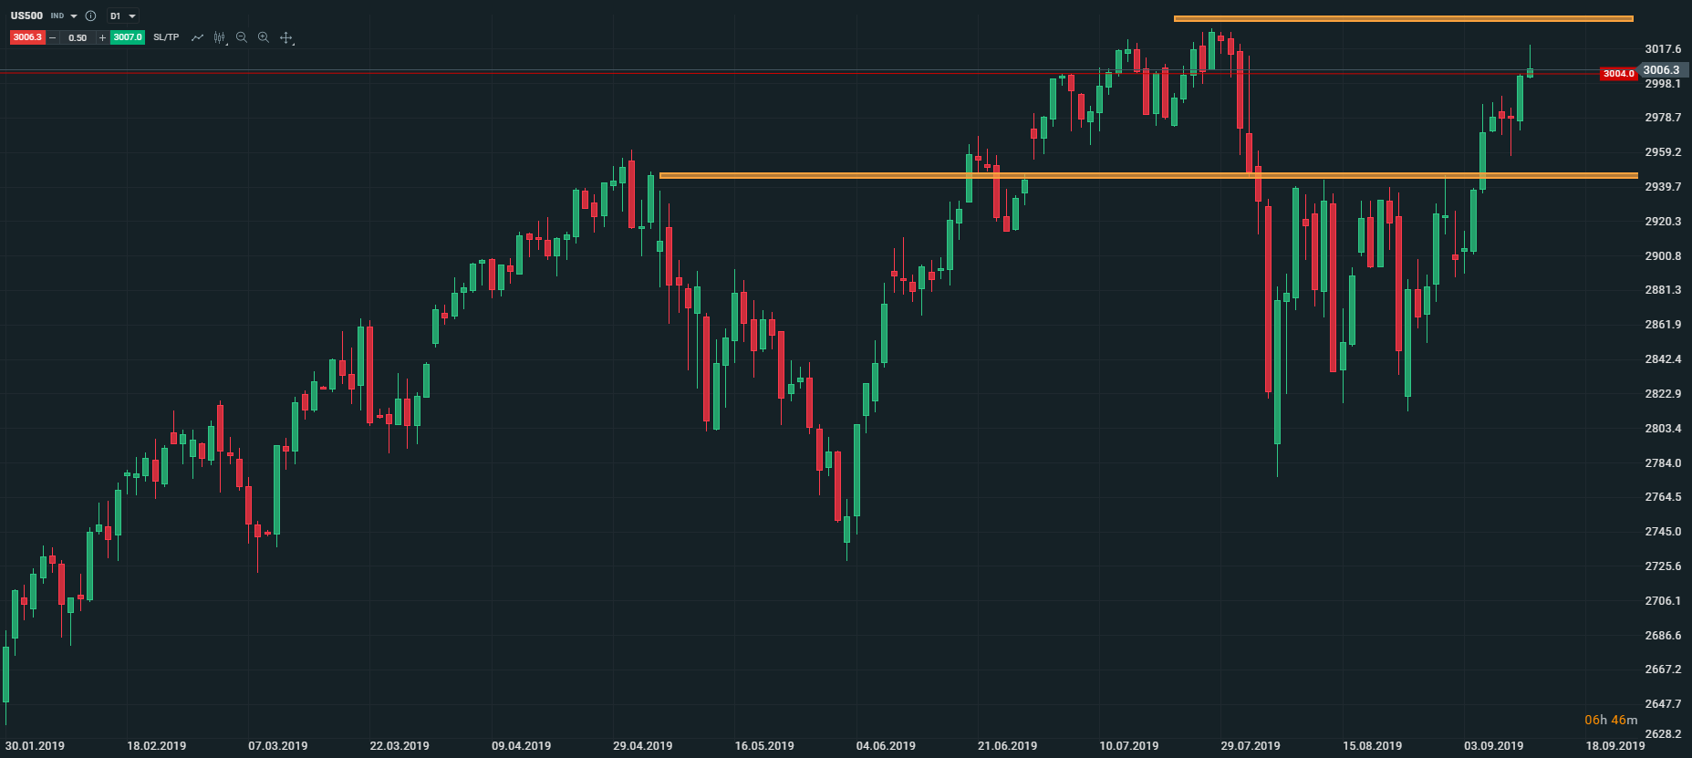Click the 0.50 volume input field
Screen dimensions: 1692x758
[78, 37]
